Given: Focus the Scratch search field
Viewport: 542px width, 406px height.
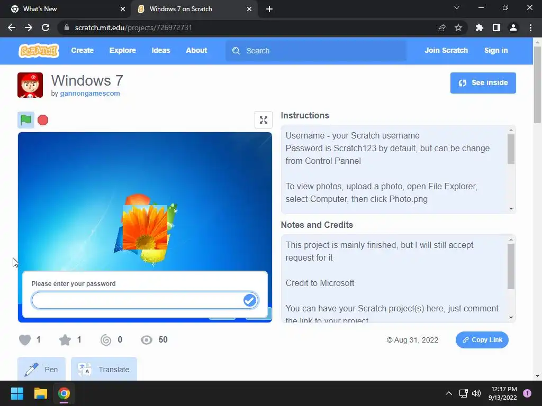Looking at the screenshot, I should (316, 51).
